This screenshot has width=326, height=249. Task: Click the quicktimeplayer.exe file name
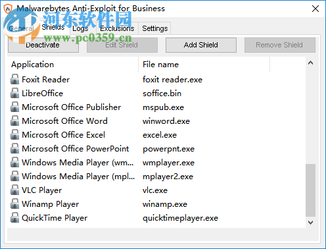180,218
